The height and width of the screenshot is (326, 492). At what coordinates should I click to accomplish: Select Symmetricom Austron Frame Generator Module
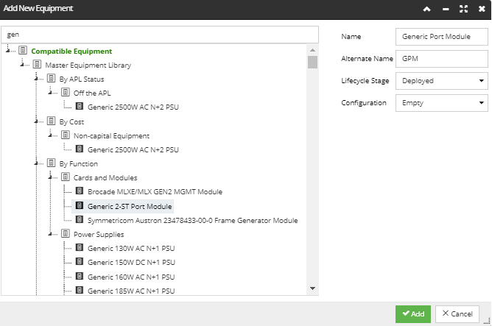(x=193, y=220)
